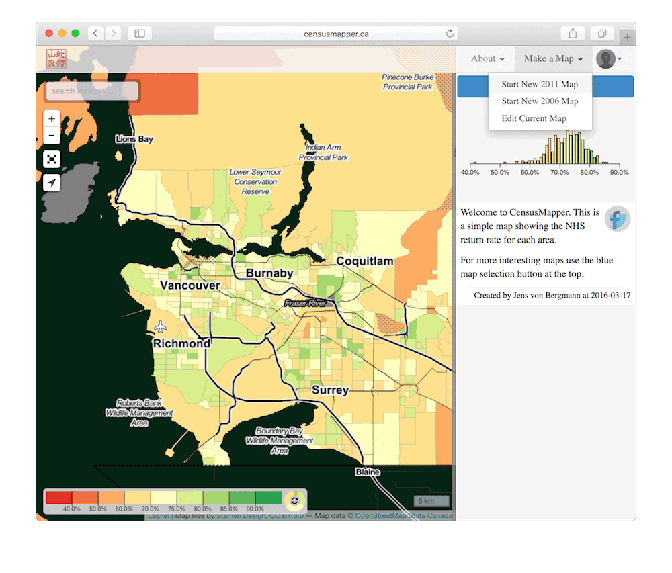
Task: Click the red legend color swatch
Action: [59, 498]
